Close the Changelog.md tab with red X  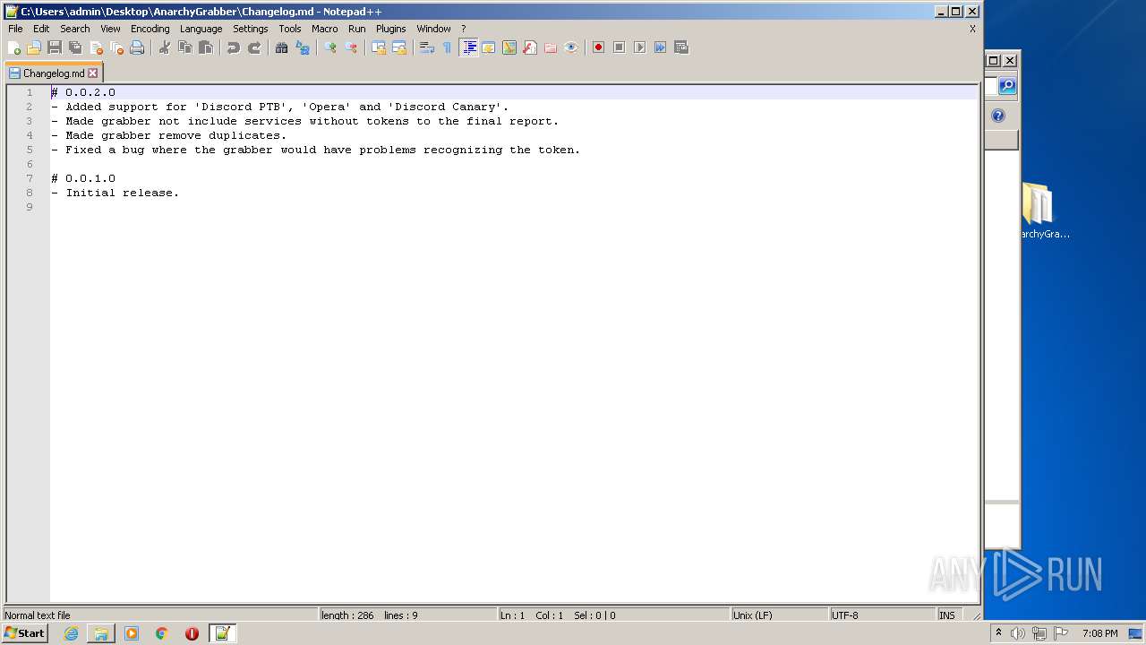(x=92, y=73)
